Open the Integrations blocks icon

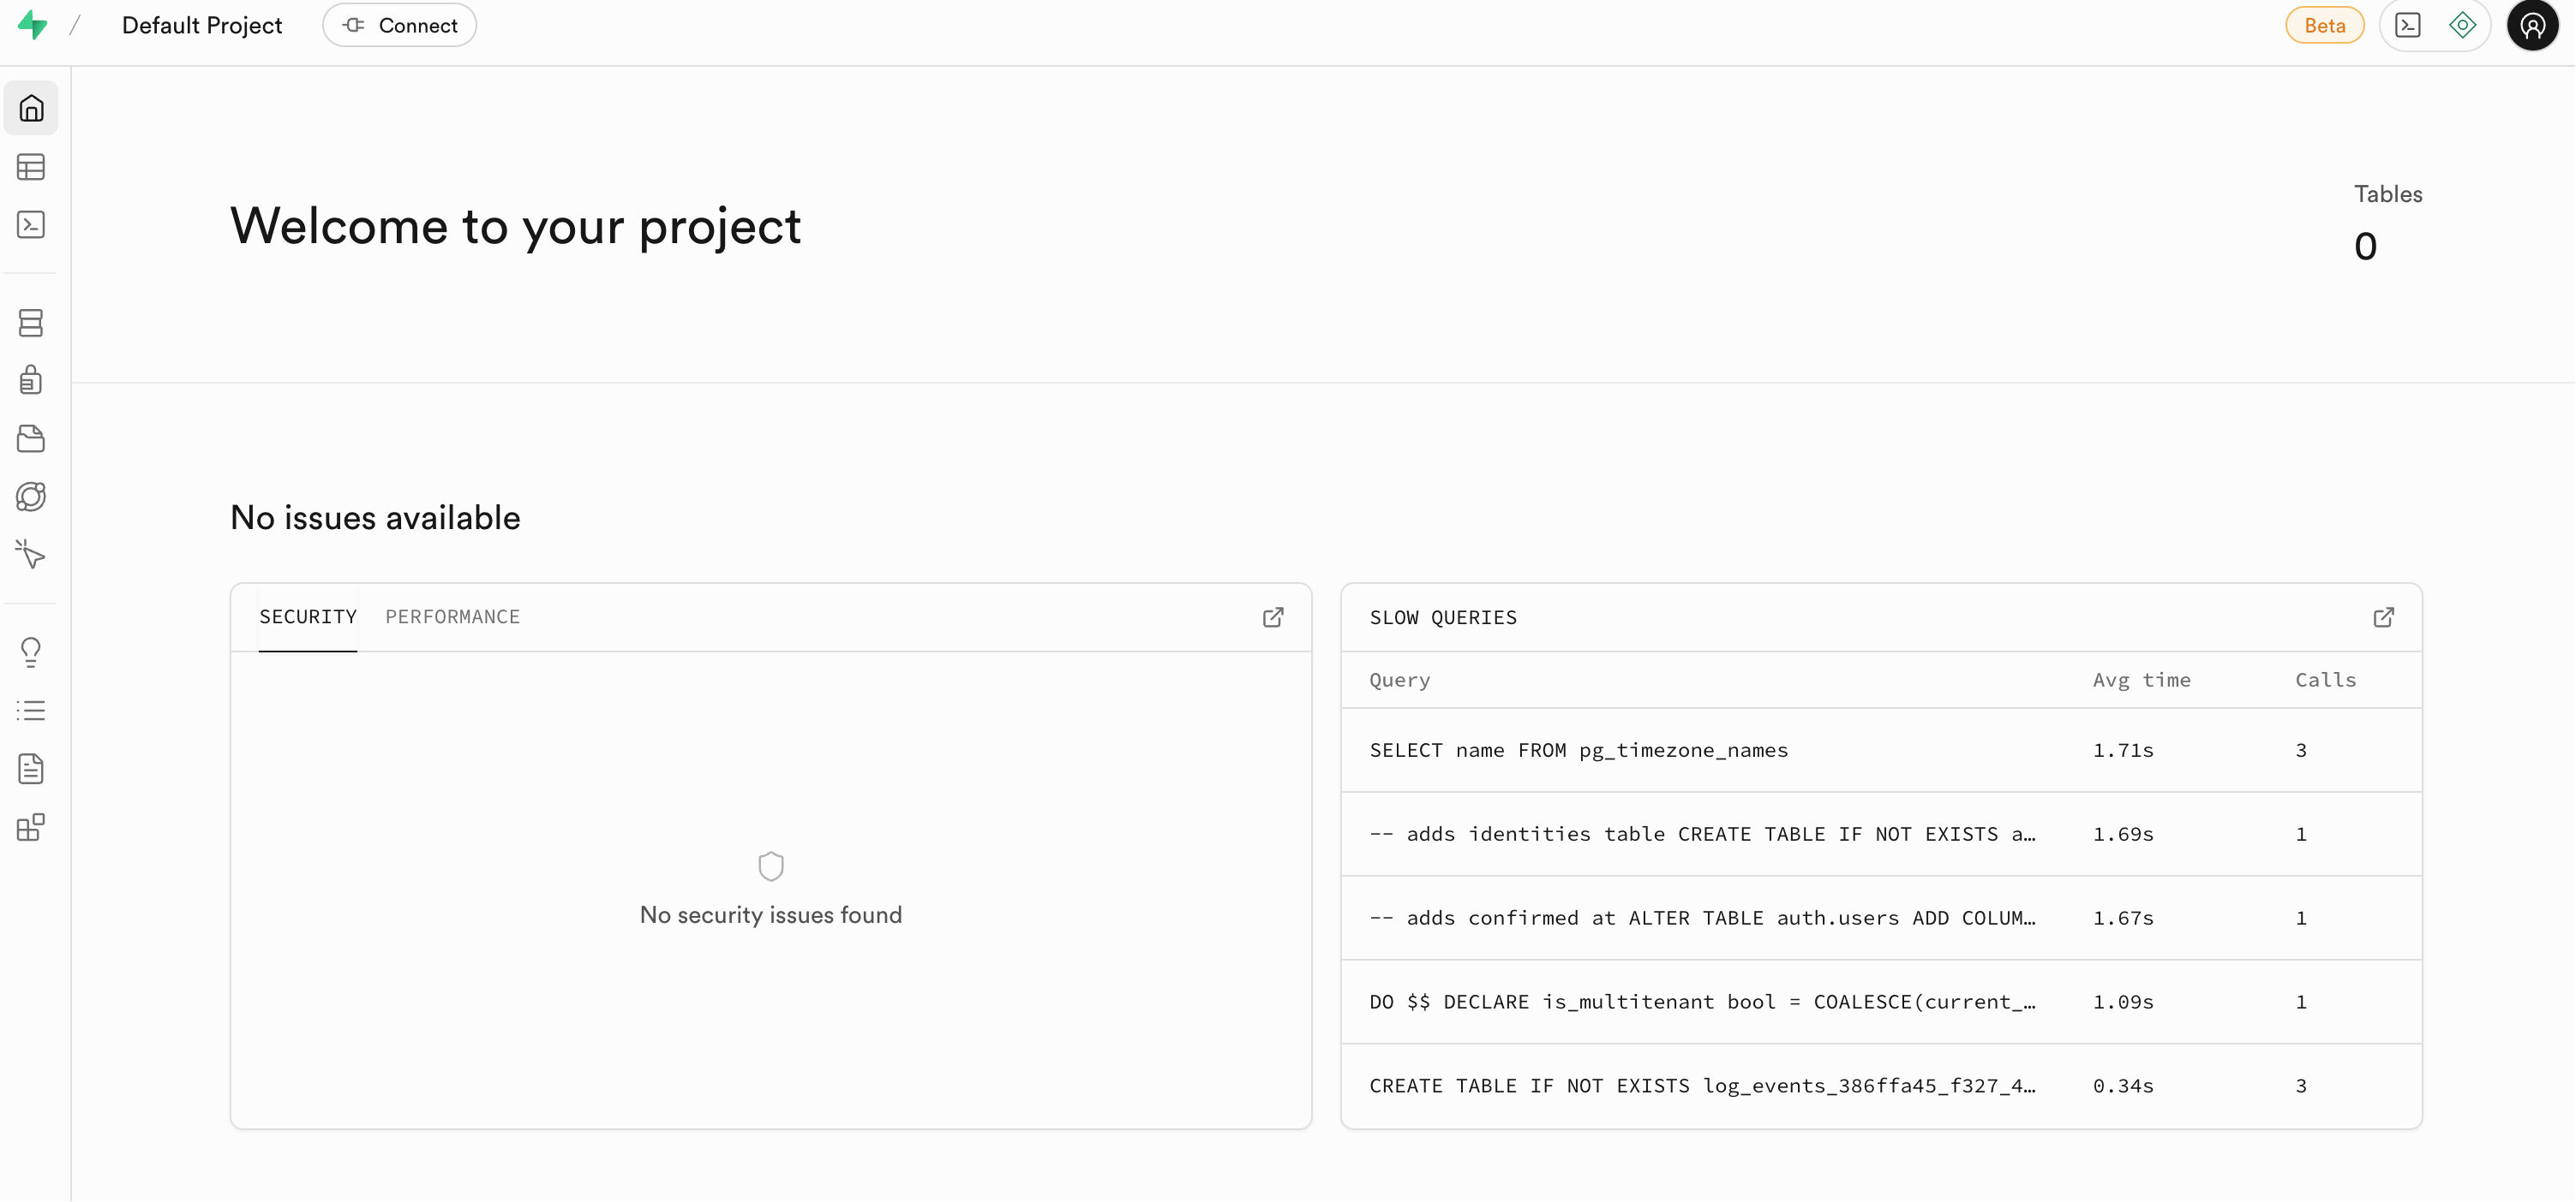click(31, 827)
